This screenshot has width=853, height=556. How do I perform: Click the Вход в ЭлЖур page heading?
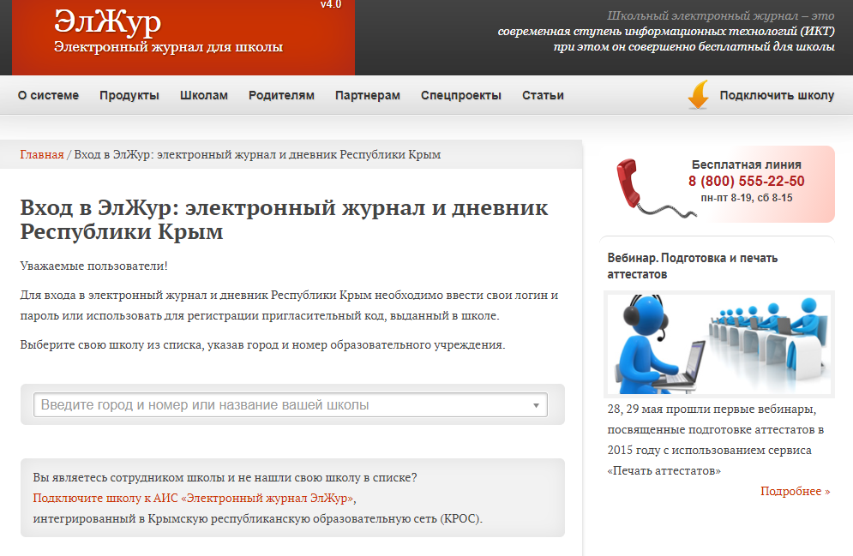tap(284, 219)
